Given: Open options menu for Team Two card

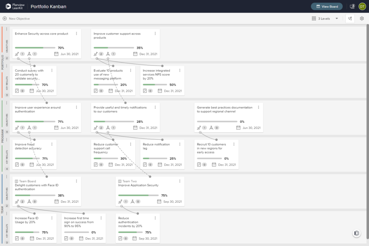Looking at the screenshot, I should (x=180, y=181).
